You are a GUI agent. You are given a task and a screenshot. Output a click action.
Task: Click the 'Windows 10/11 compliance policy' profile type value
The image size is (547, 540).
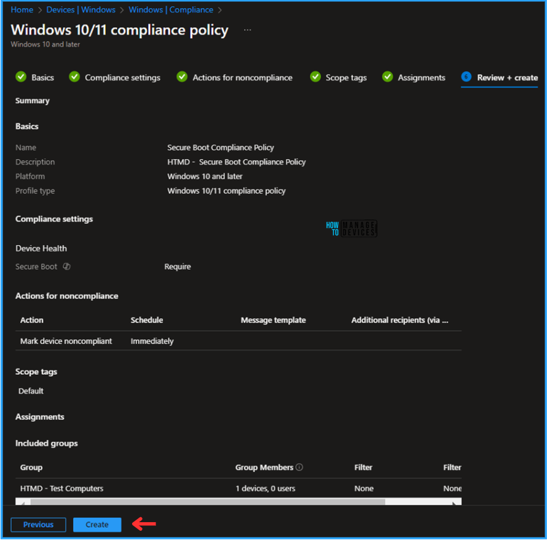226,190
